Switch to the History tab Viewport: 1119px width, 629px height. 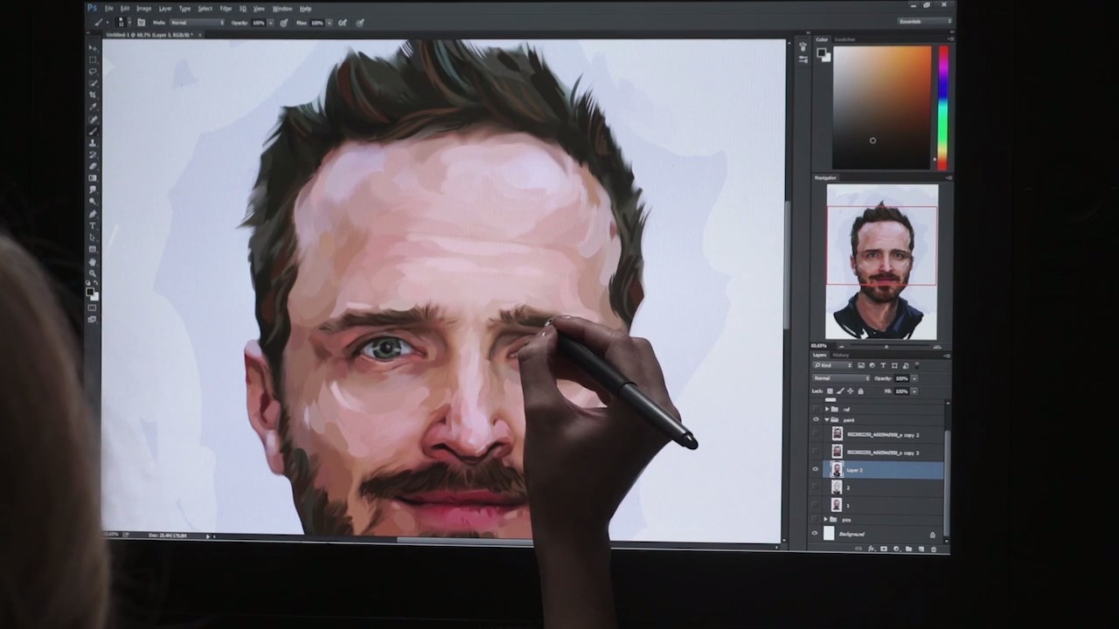coord(841,355)
